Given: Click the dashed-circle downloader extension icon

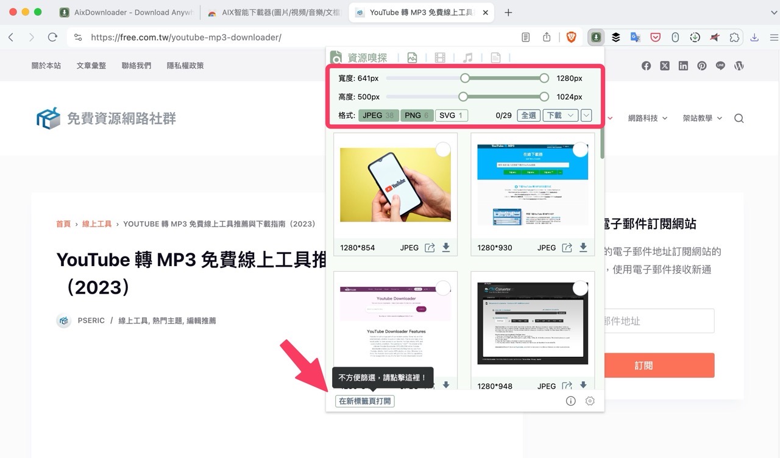Looking at the screenshot, I should coord(695,37).
